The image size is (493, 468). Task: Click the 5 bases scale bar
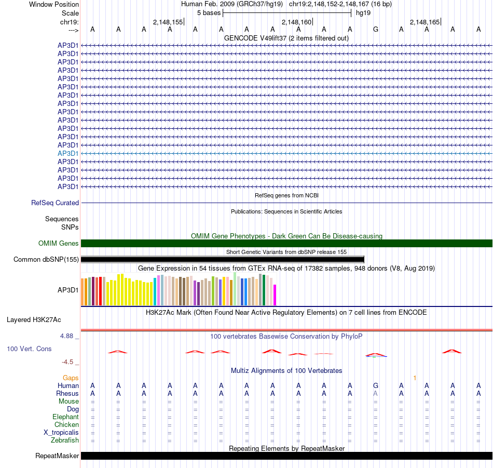click(287, 13)
